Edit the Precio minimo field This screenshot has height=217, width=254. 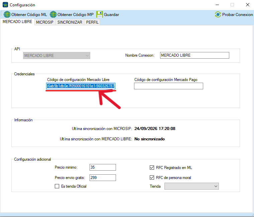click(x=103, y=167)
